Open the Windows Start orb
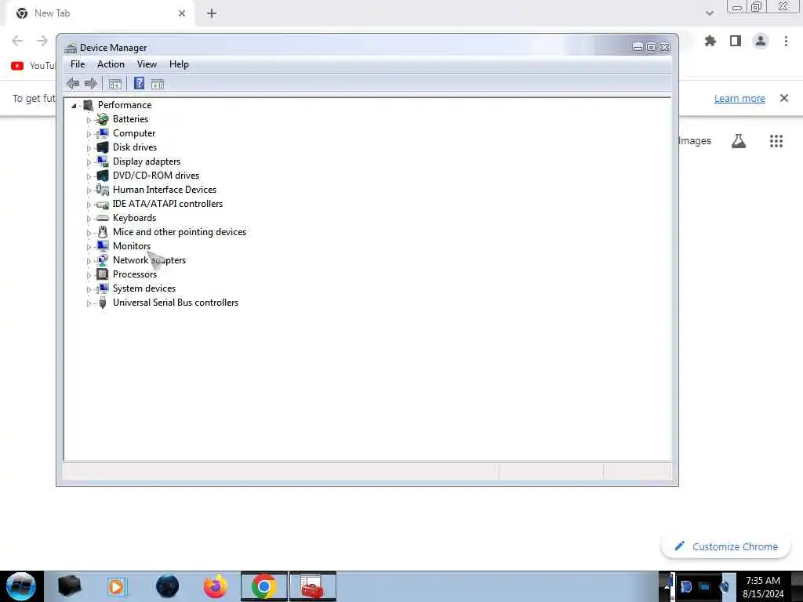Viewport: 803px width, 602px height. coord(21,586)
